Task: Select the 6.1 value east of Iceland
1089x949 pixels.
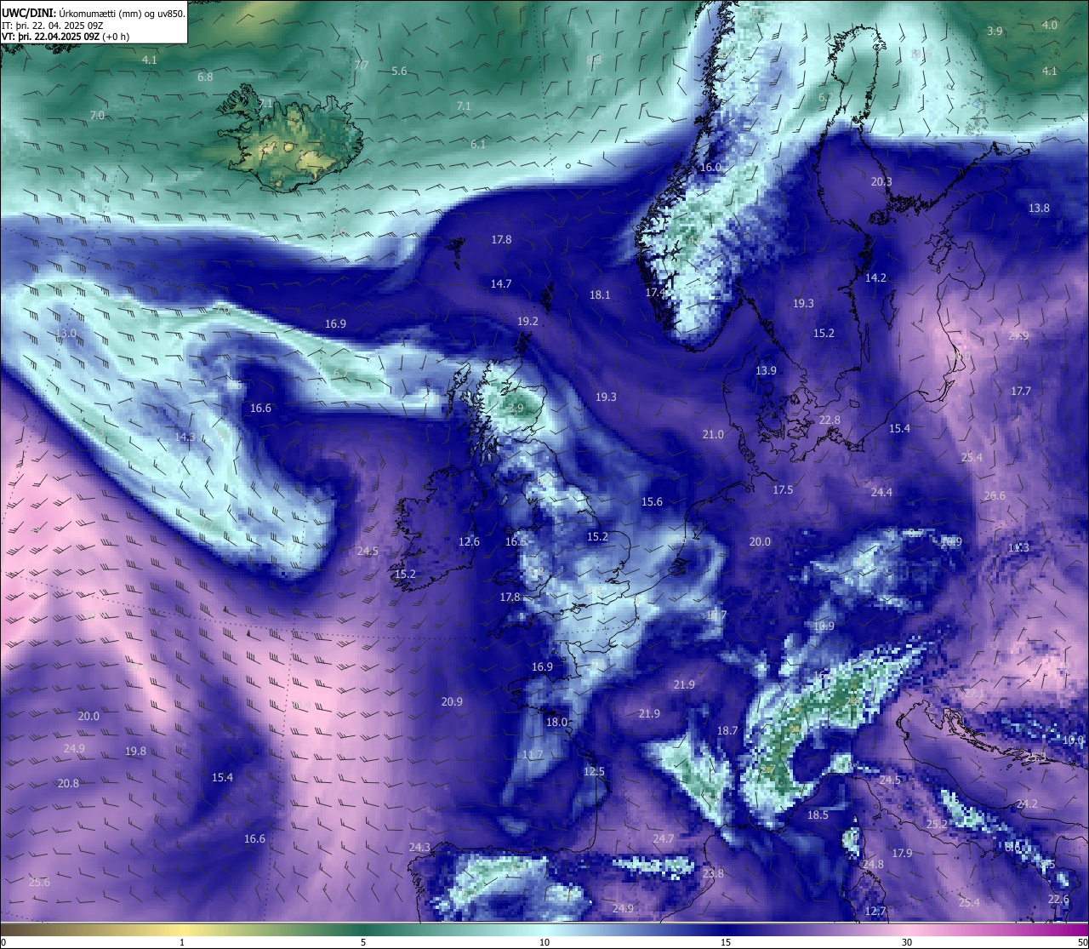Action: pyautogui.click(x=479, y=145)
